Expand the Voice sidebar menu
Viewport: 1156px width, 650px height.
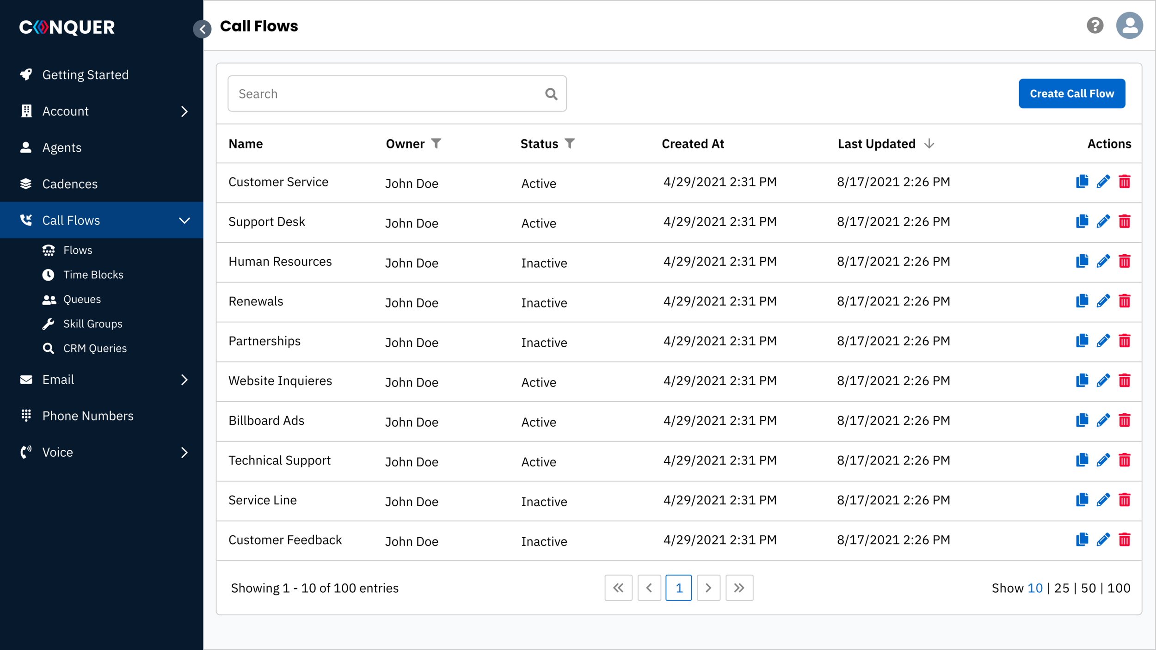184,452
